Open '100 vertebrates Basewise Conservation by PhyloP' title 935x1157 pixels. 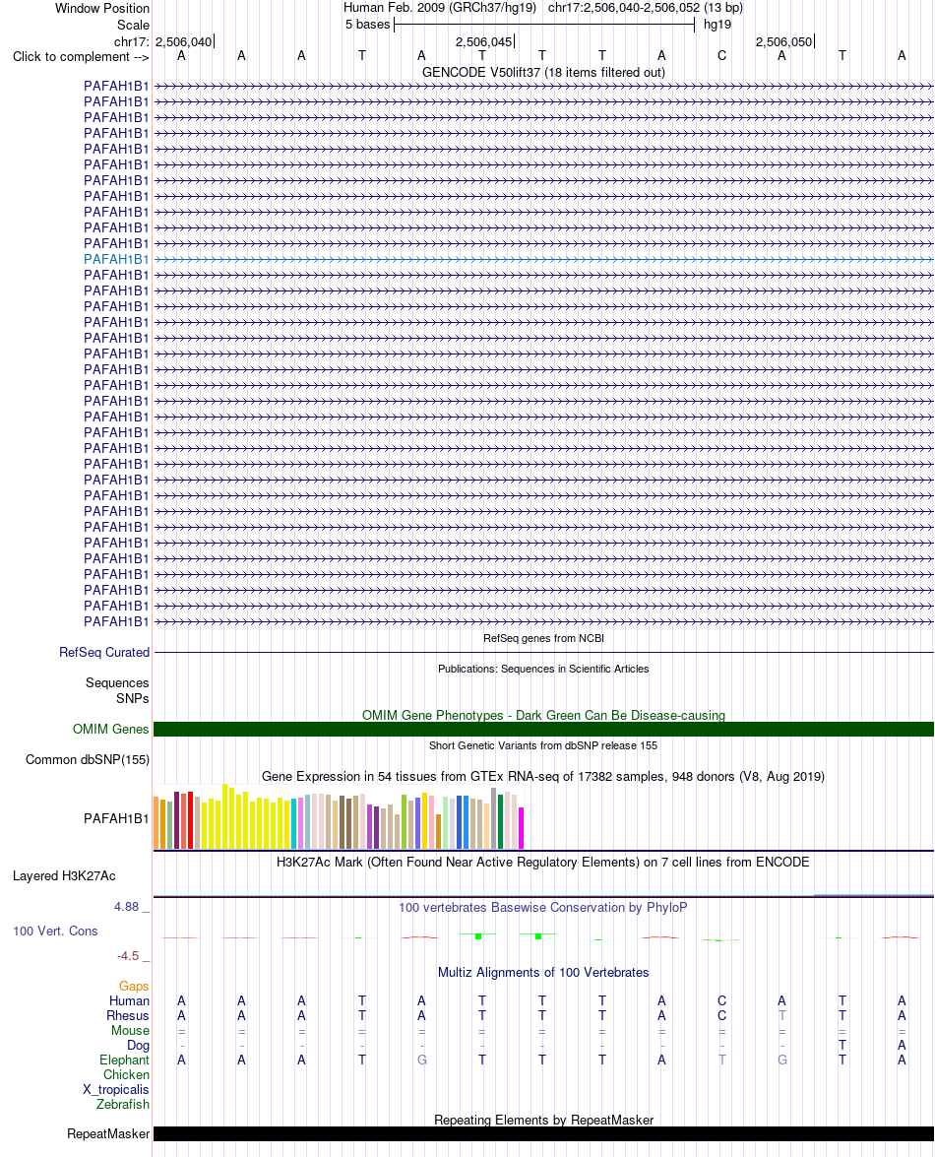(543, 907)
